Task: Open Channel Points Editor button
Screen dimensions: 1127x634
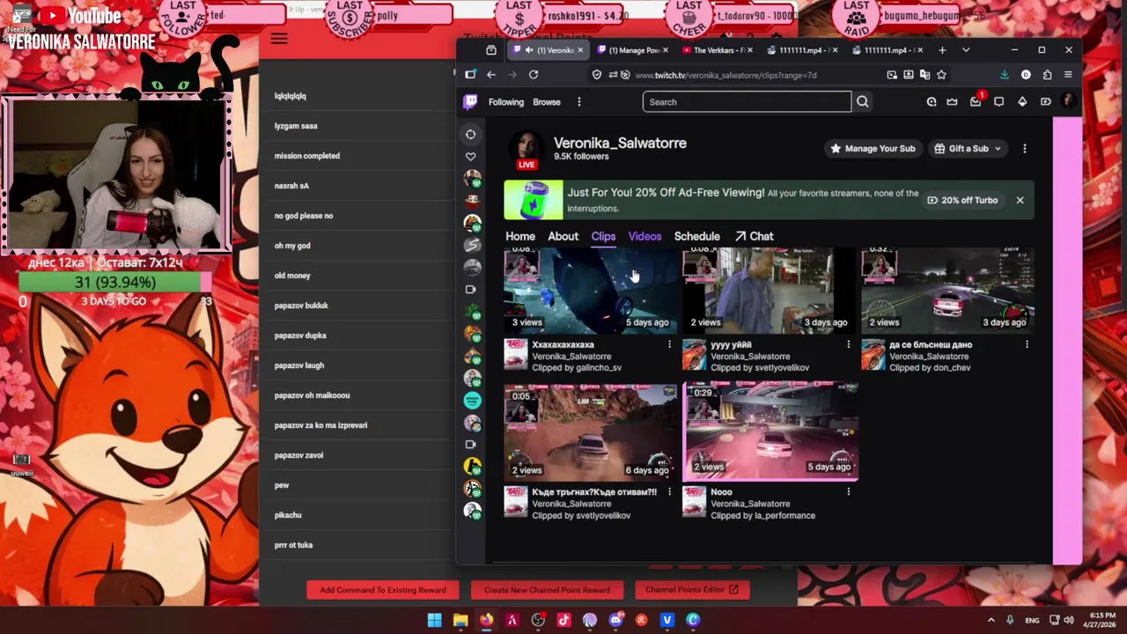Action: coord(692,590)
